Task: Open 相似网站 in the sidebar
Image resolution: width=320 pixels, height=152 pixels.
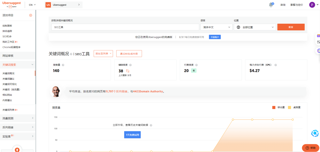Action: point(7,95)
